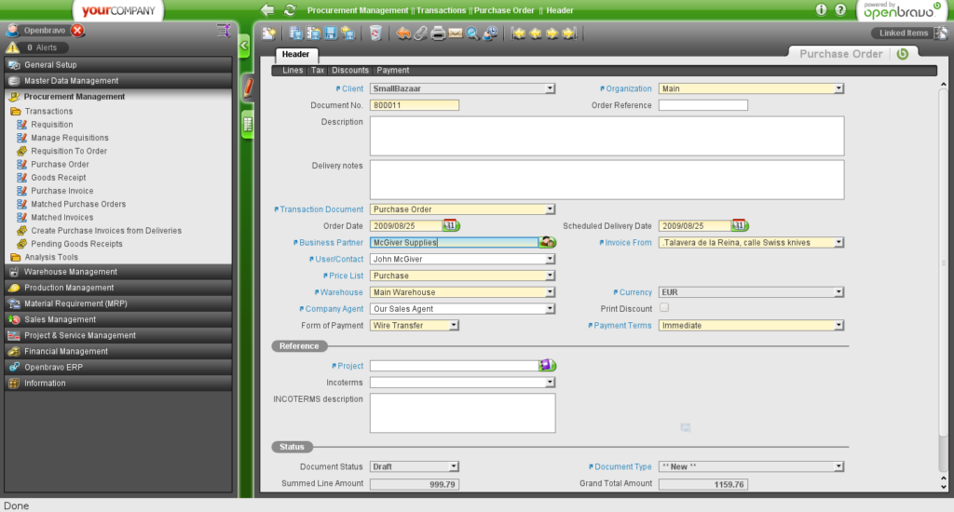Open the Incoterms dropdown
The height and width of the screenshot is (512, 954).
pyautogui.click(x=550, y=383)
